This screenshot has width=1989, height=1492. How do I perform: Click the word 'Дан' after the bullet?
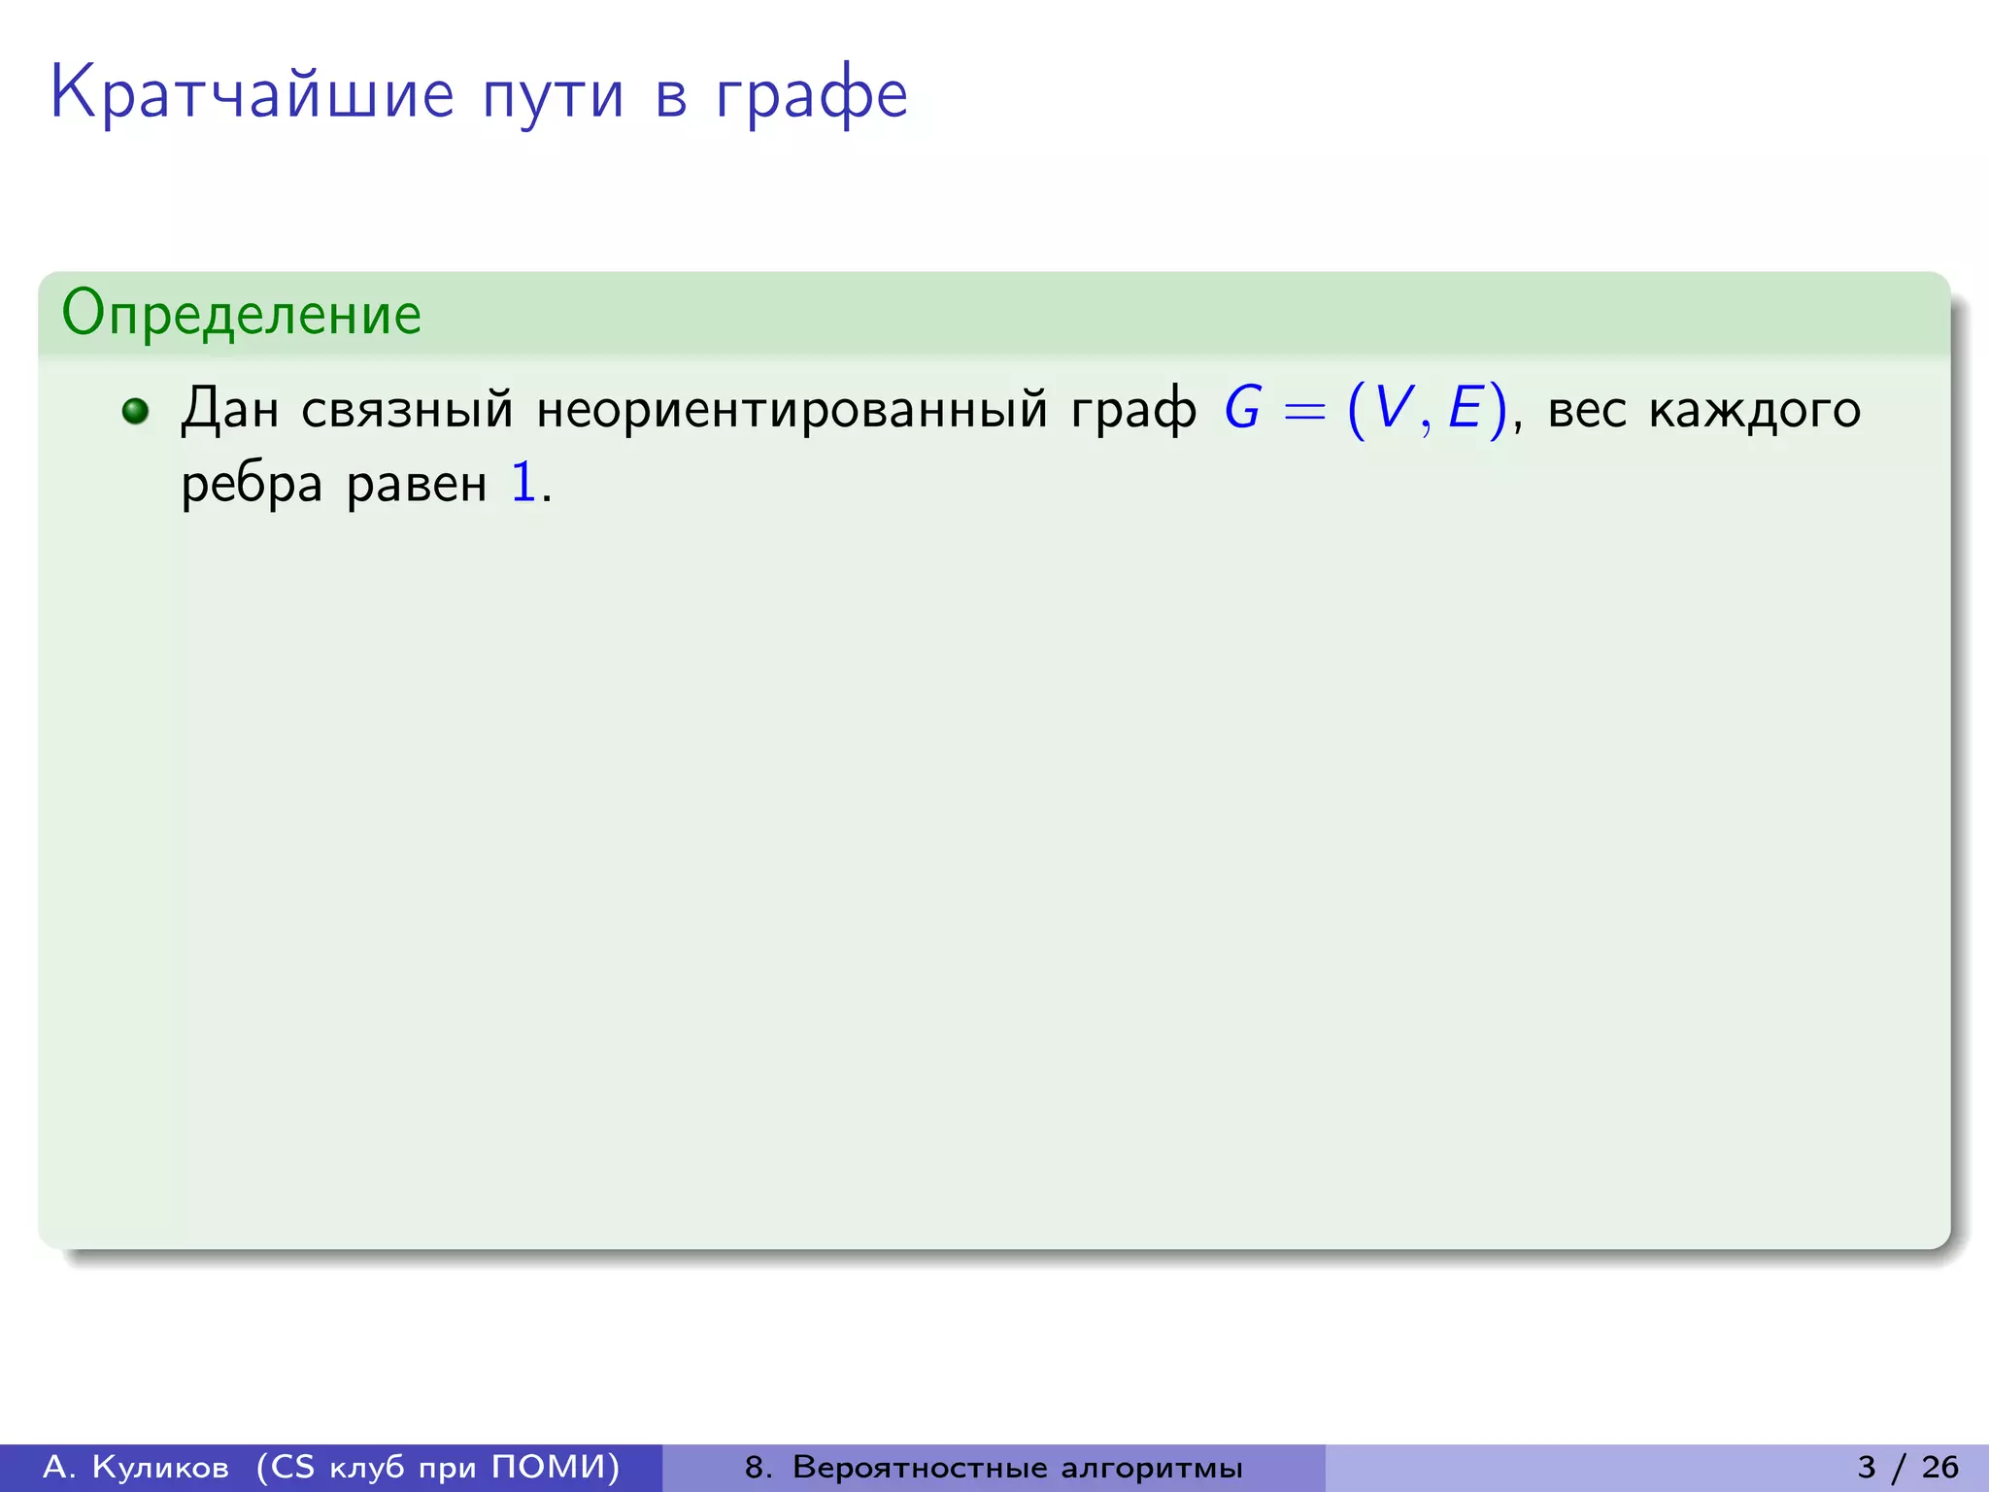tap(230, 409)
